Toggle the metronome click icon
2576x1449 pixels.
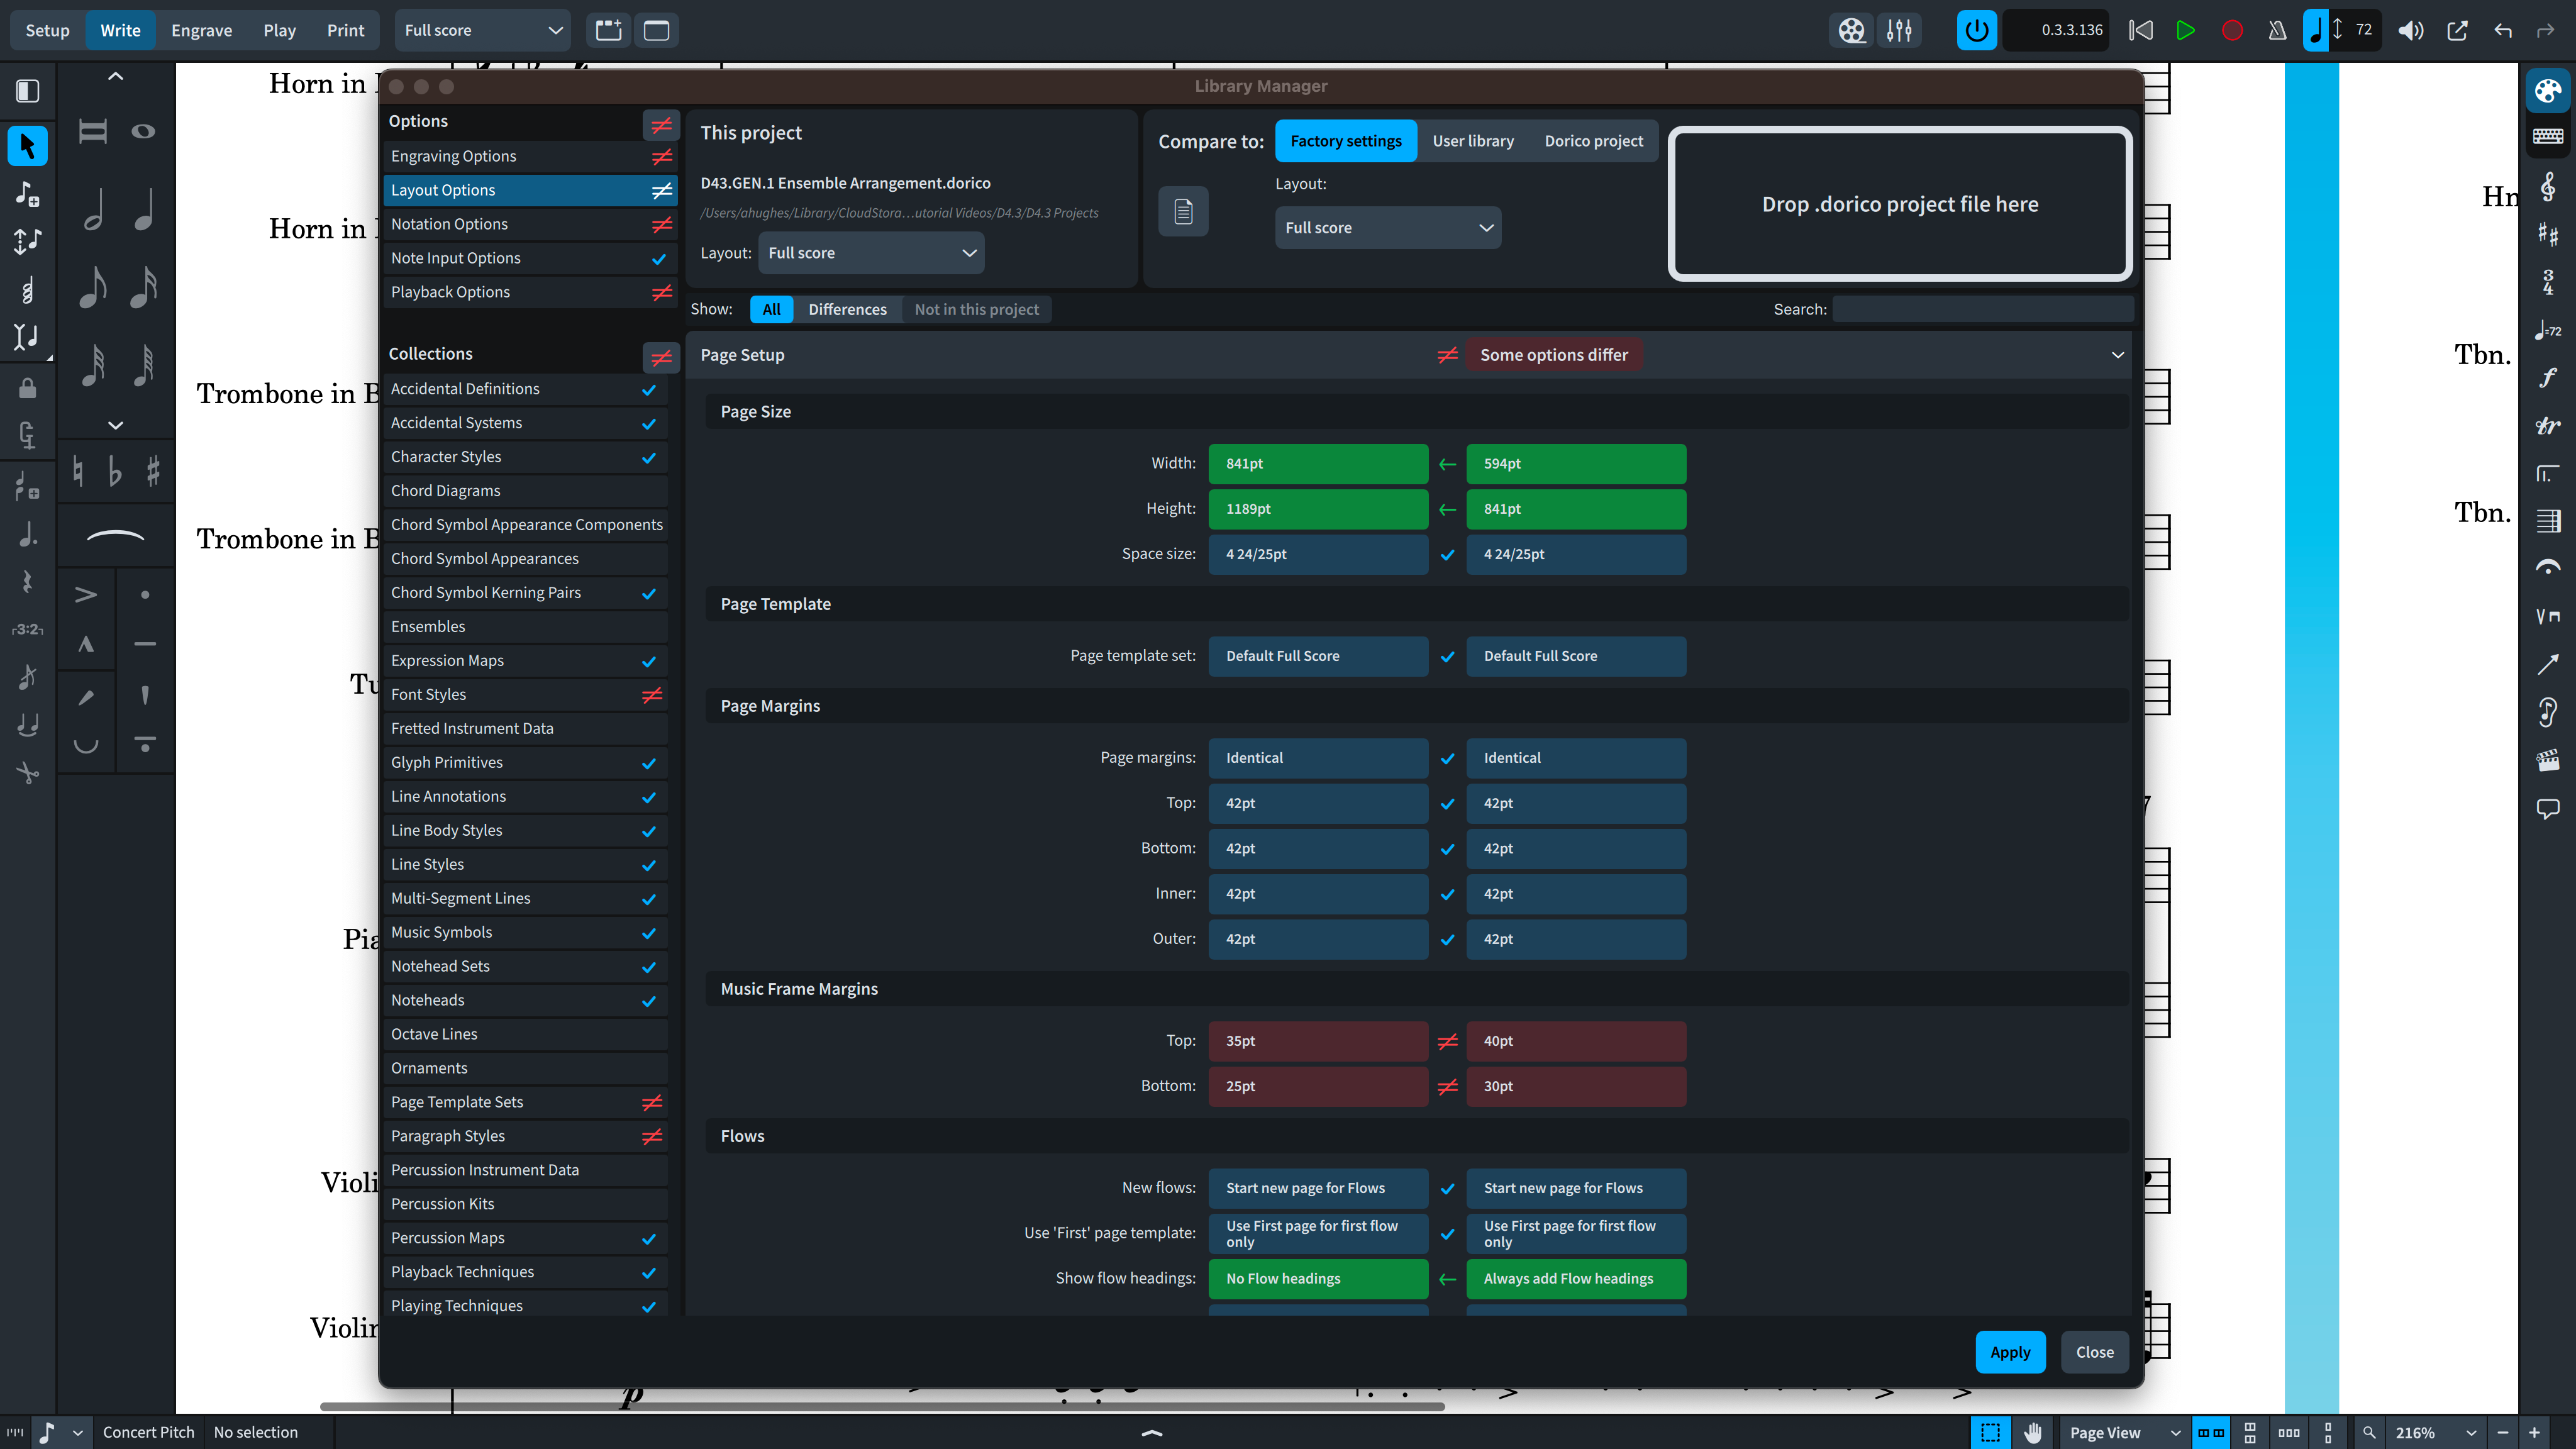[2277, 30]
